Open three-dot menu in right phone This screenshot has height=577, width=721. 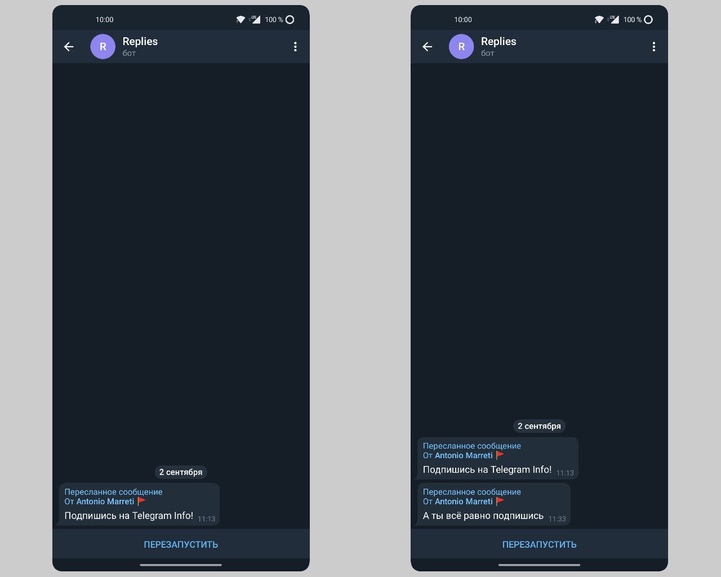pos(654,47)
